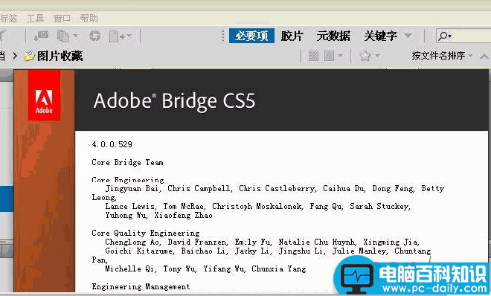Screen dimensions: 491x296
Task: Click the thumbnail options grid icon
Action: pos(329,56)
